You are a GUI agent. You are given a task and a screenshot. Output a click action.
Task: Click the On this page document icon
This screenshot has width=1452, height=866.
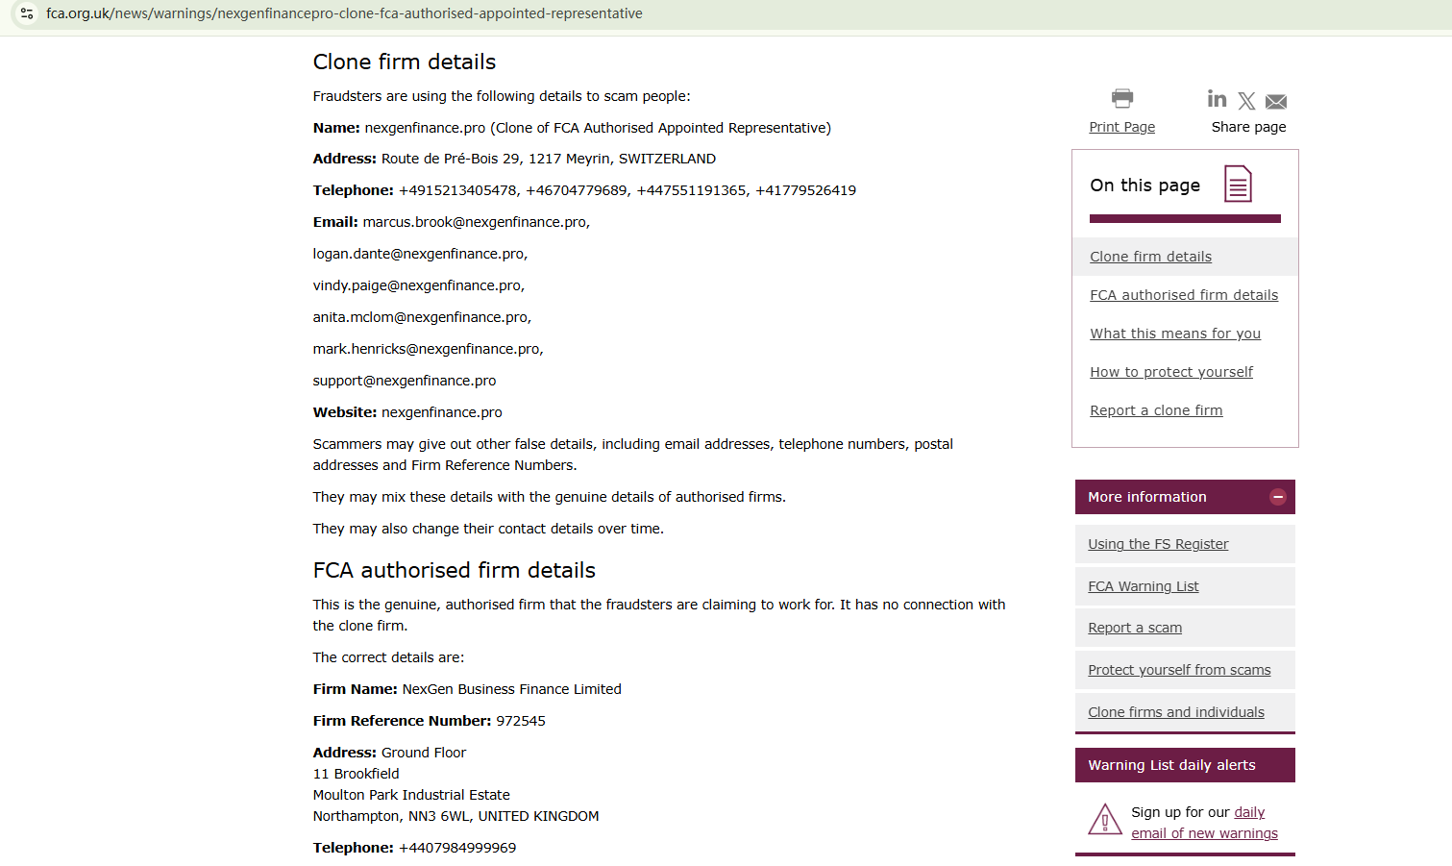[x=1238, y=184]
